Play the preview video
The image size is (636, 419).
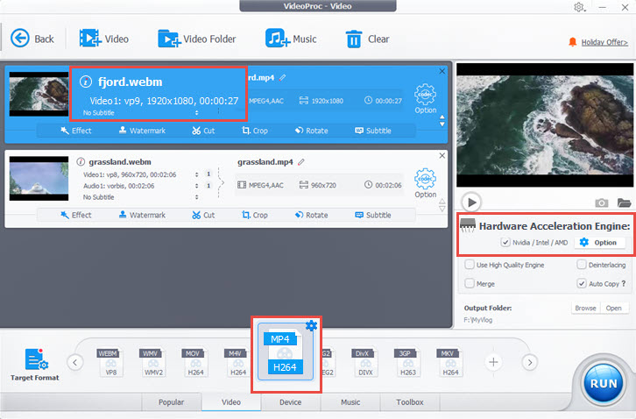(471, 202)
